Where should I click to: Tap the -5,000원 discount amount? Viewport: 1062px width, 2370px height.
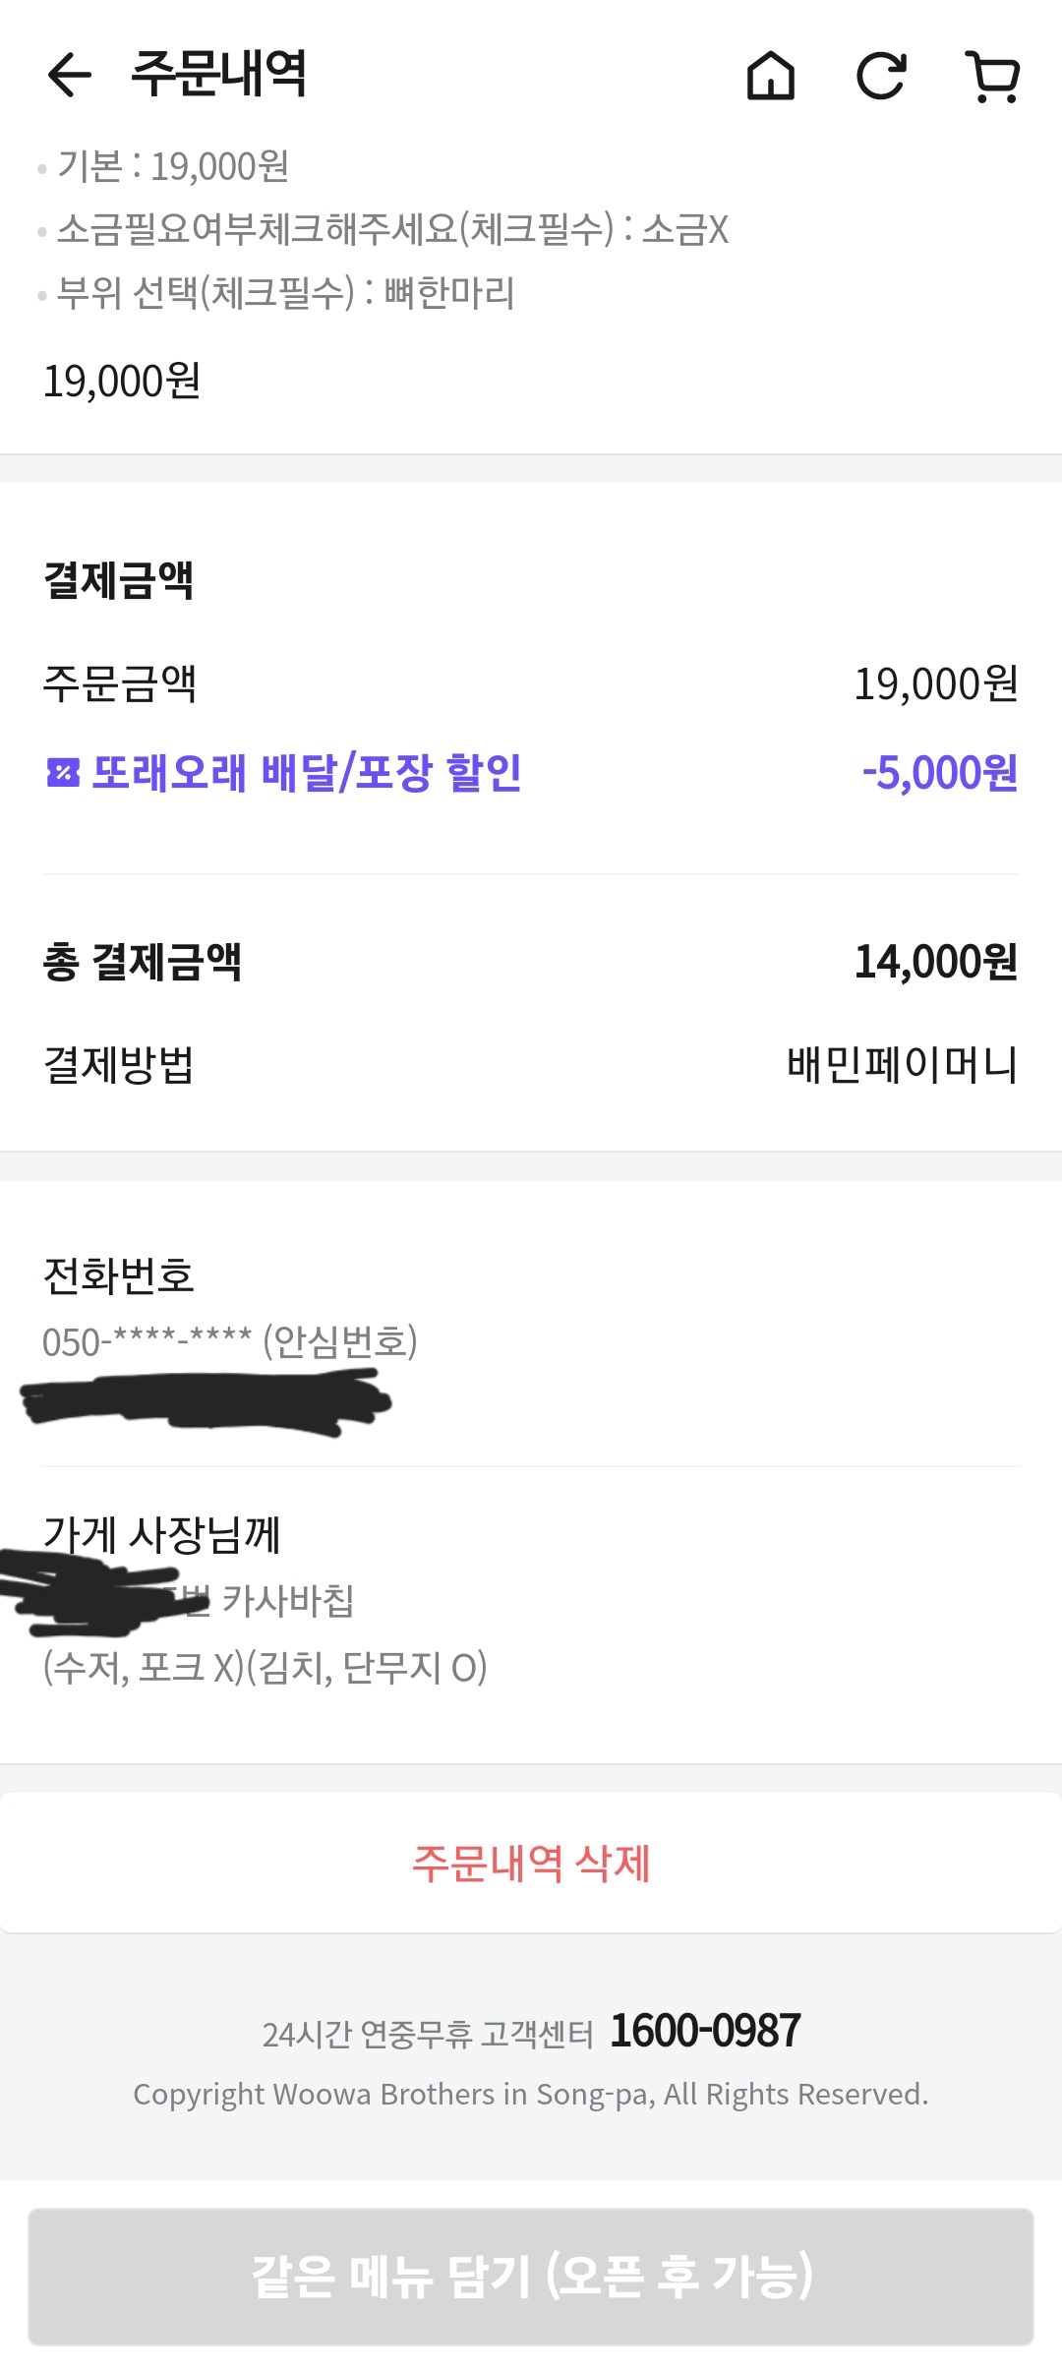939,773
